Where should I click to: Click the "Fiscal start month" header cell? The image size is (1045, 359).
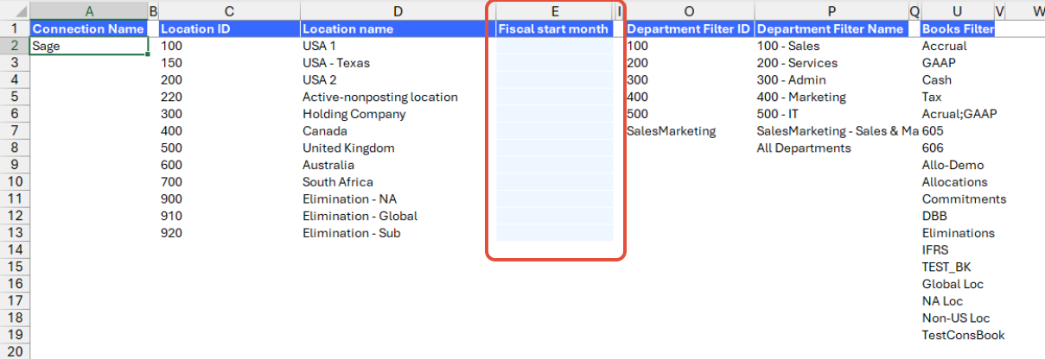(554, 28)
